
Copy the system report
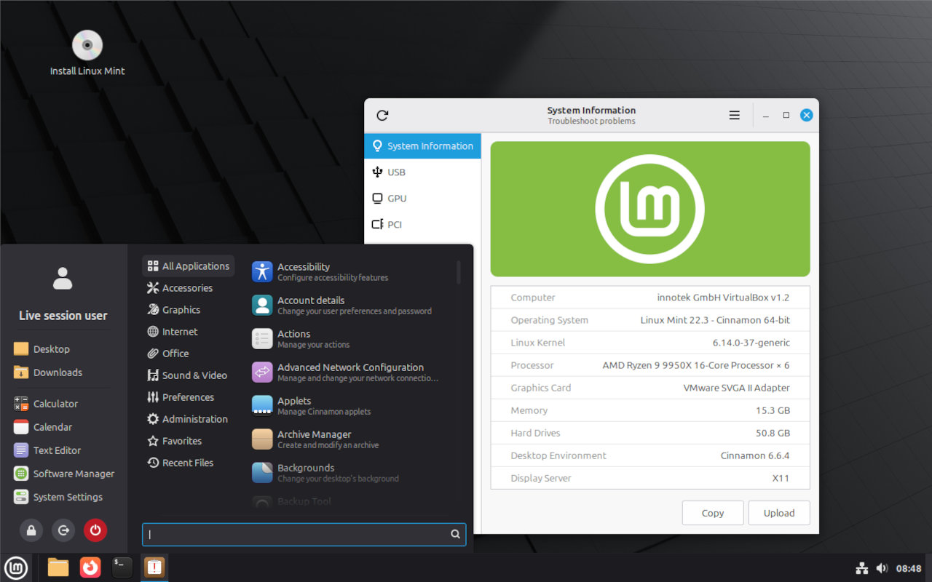[x=712, y=513]
